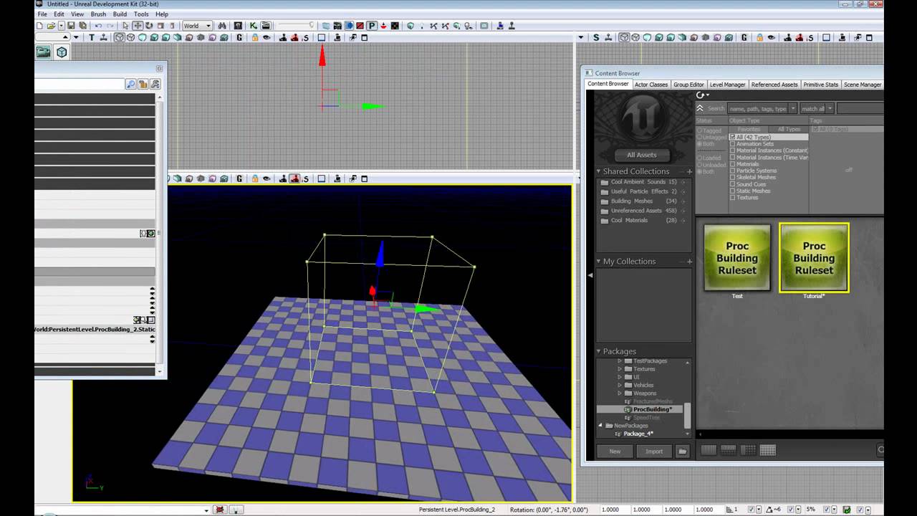Open UnrealKismet with the green K icon
Viewport: 917px width, 516px height.
[x=253, y=26]
